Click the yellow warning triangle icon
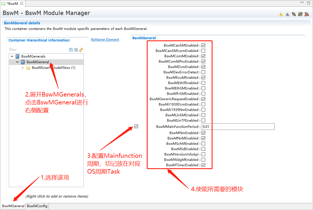The image size is (313, 210). click(x=281, y=14)
